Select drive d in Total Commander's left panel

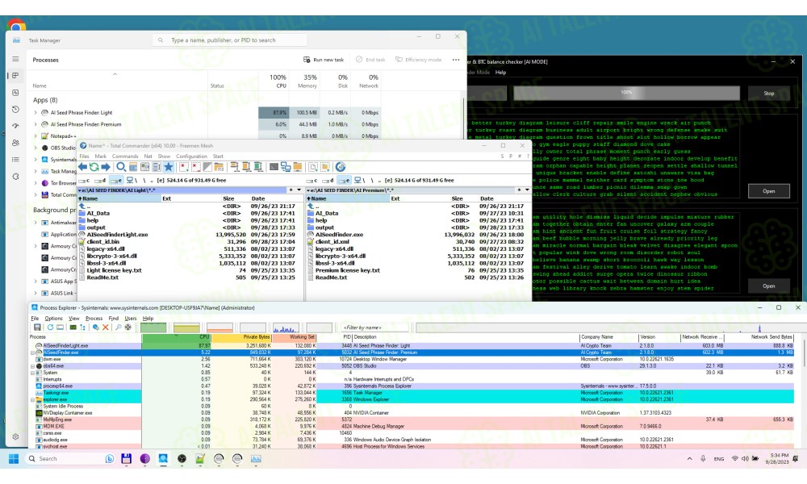point(100,181)
